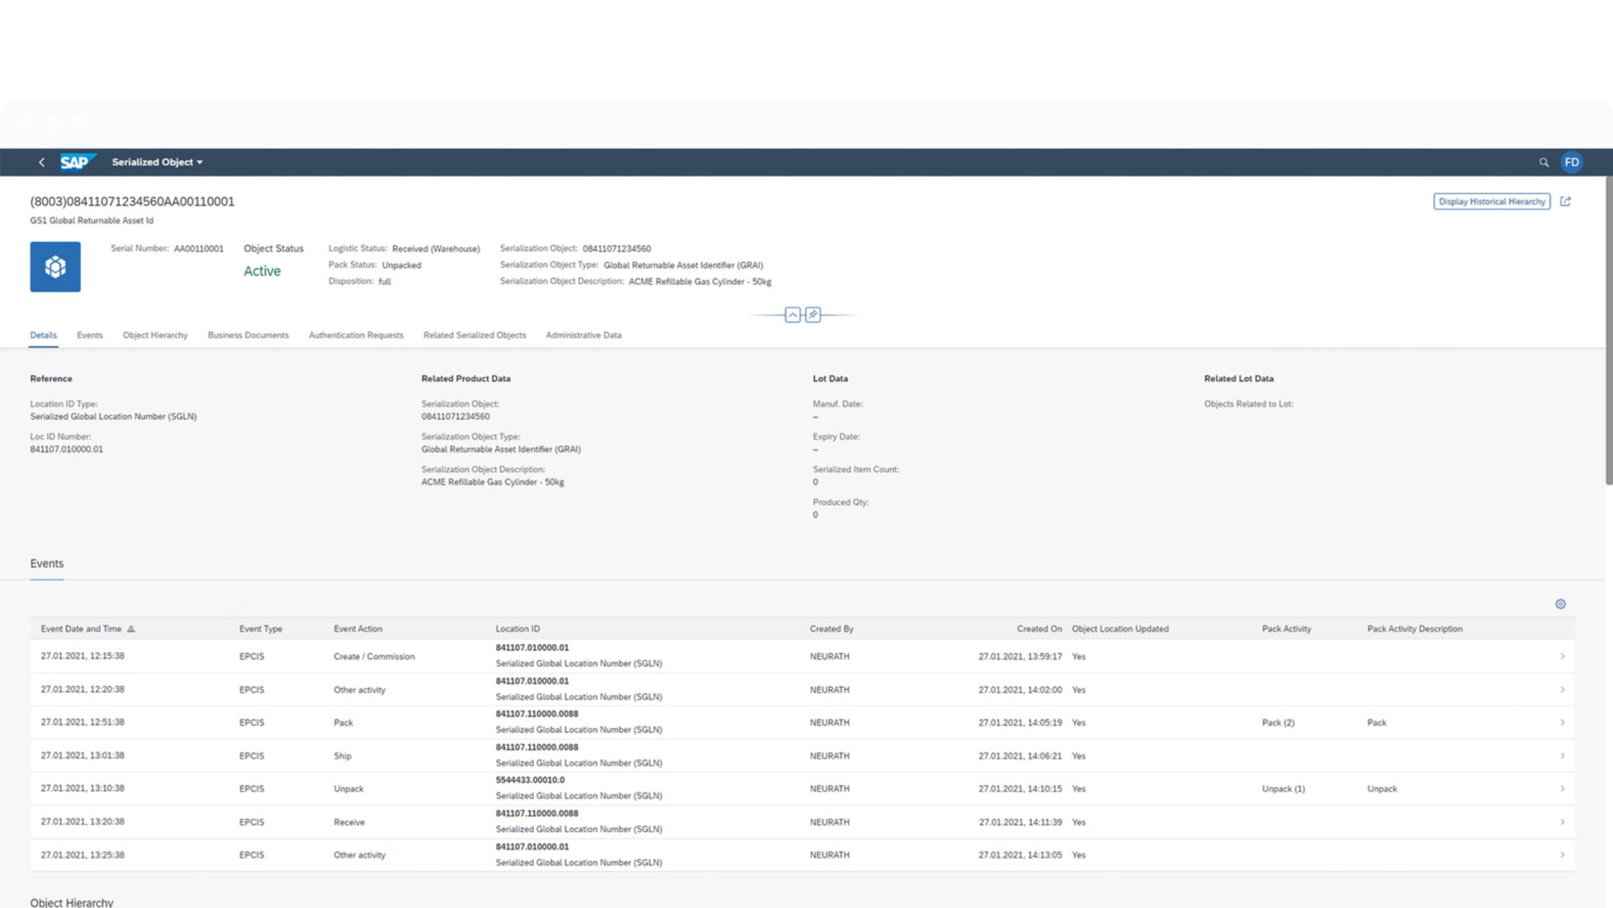Viewport: 1613px width, 908px height.
Task: Open details chevron for Unpack event row
Action: [x=1562, y=789]
